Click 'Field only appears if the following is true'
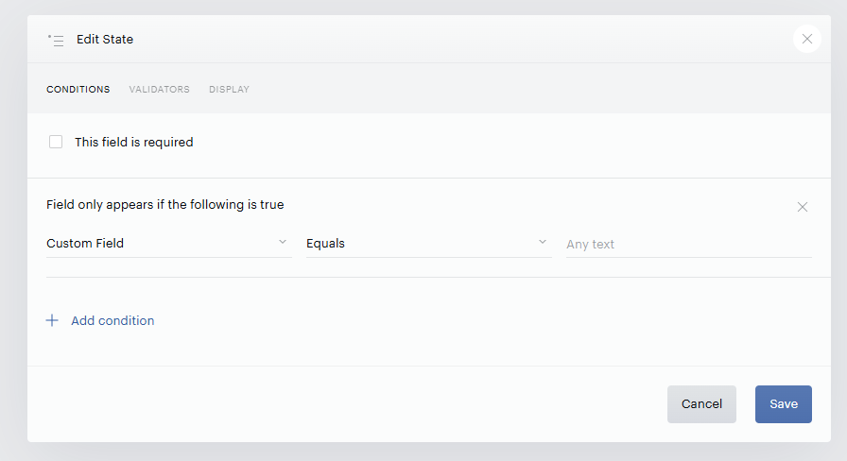Viewport: 847px width, 461px height. point(165,205)
